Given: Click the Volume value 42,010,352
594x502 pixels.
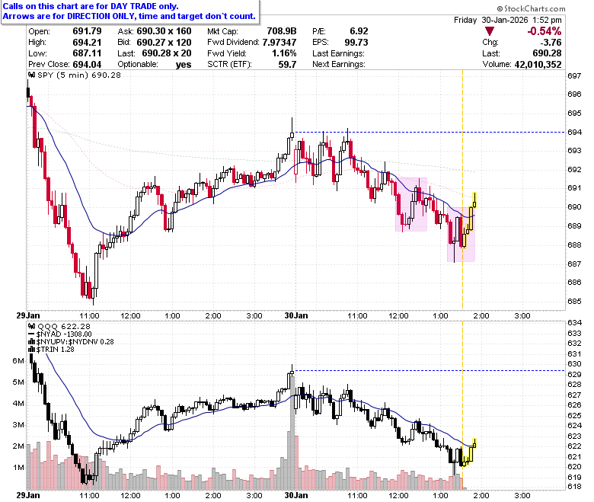Looking at the screenshot, I should click(x=538, y=64).
